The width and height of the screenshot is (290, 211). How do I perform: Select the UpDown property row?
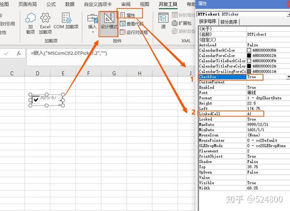(244, 172)
